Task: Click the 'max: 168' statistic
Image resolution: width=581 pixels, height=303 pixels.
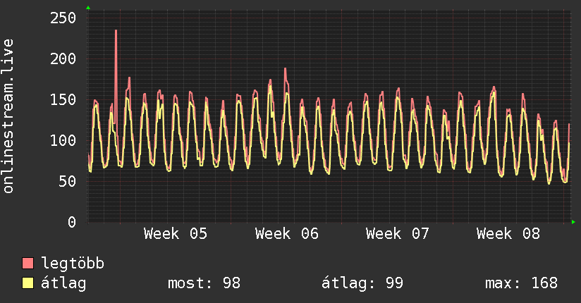Action: (521, 283)
